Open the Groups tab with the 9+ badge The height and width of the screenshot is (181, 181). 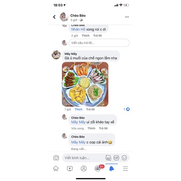pyautogui.click(x=98, y=168)
